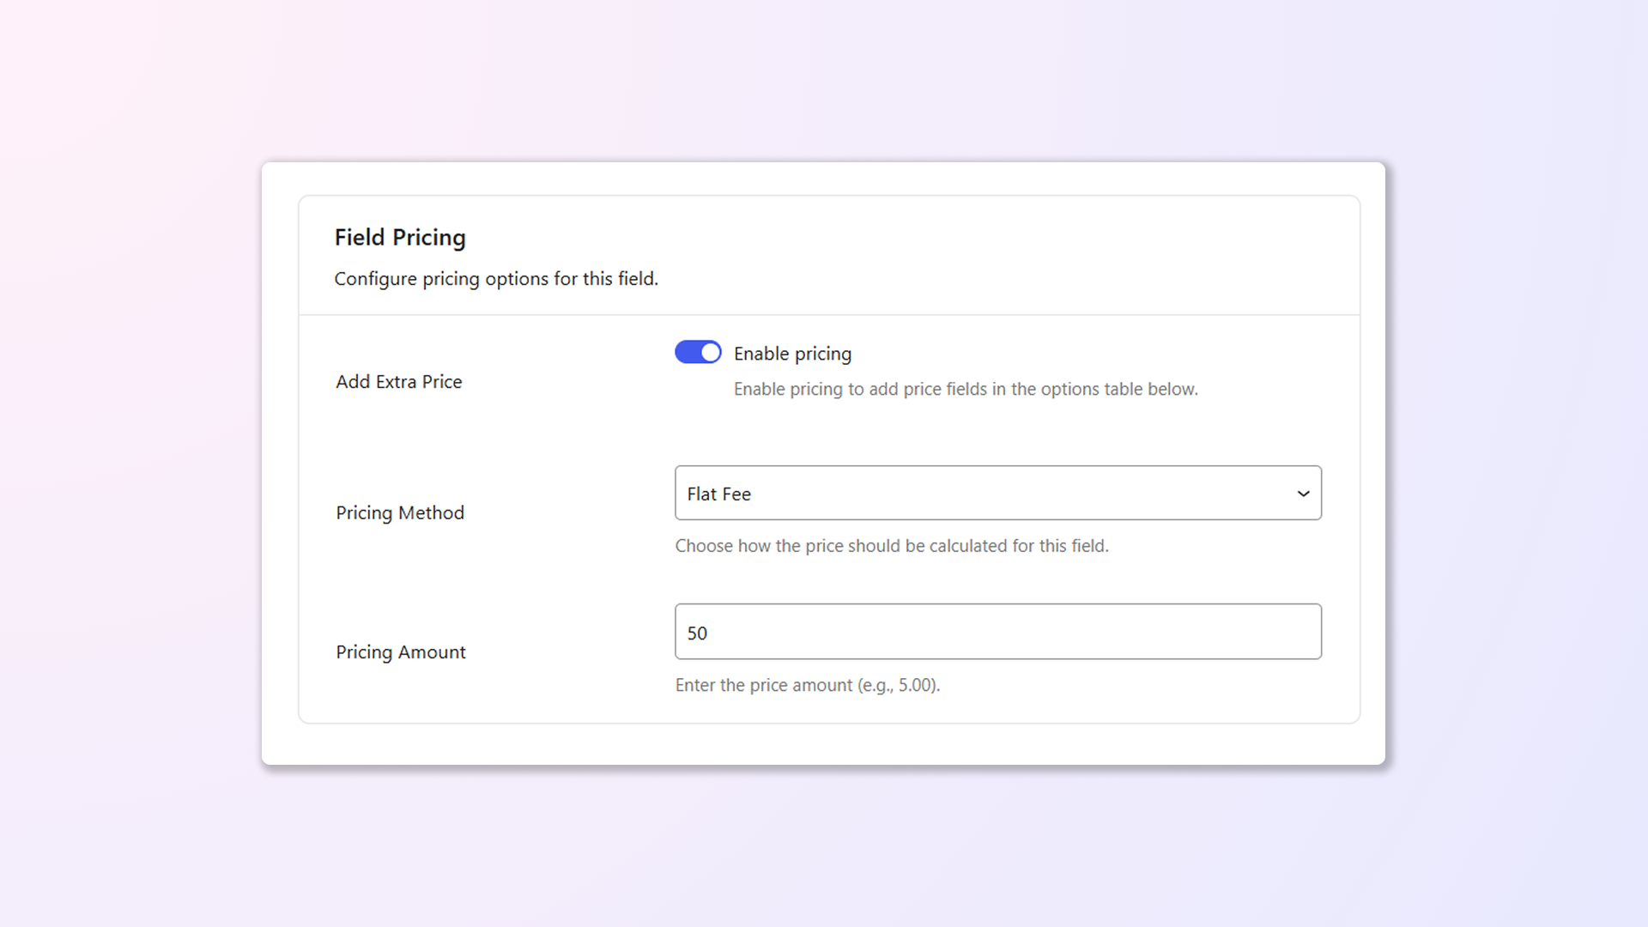Click 'Choose how the price should be calculated' hint
This screenshot has width=1648, height=927.
tap(891, 546)
